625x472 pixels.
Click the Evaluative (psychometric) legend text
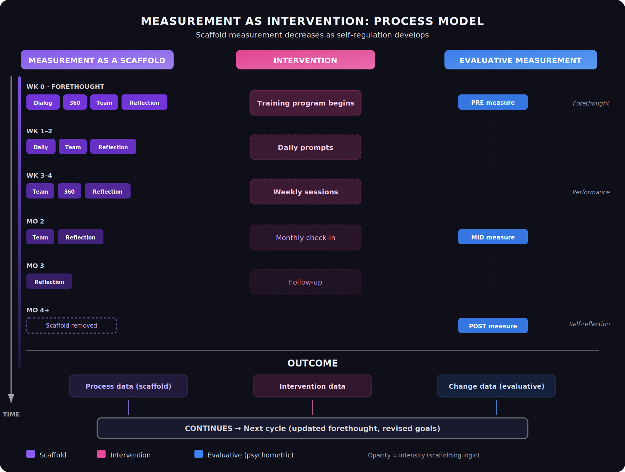tap(250, 455)
